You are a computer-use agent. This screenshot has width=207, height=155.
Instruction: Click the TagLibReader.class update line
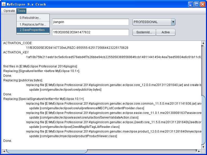(x=74, y=127)
